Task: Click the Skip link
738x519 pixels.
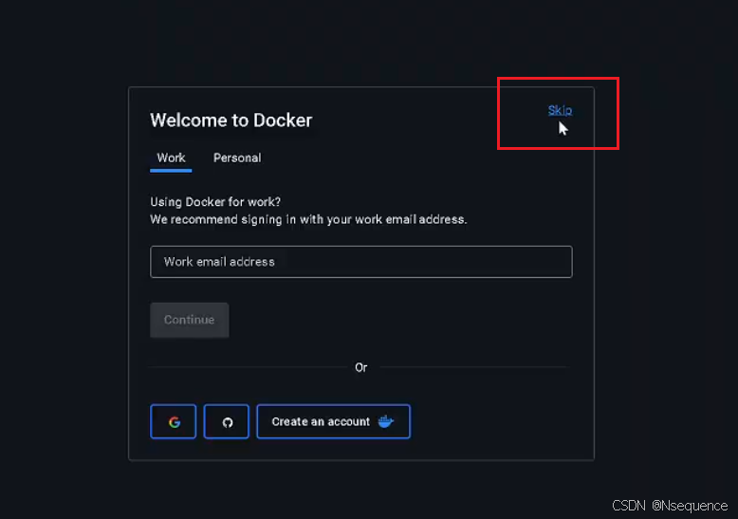Action: pos(560,110)
